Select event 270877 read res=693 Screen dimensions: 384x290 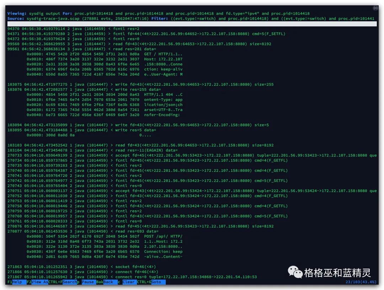coord(83,231)
